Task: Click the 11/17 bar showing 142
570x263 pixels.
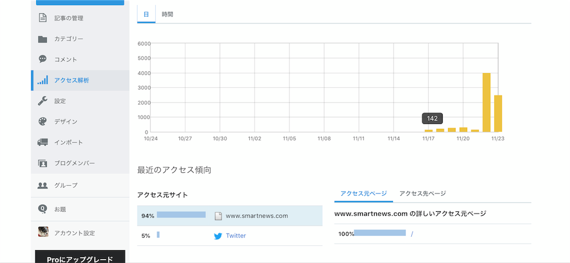Action: tap(429, 131)
